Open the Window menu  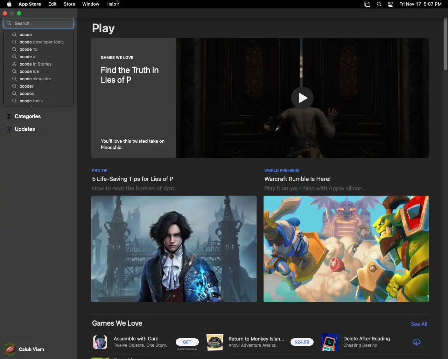tap(91, 4)
